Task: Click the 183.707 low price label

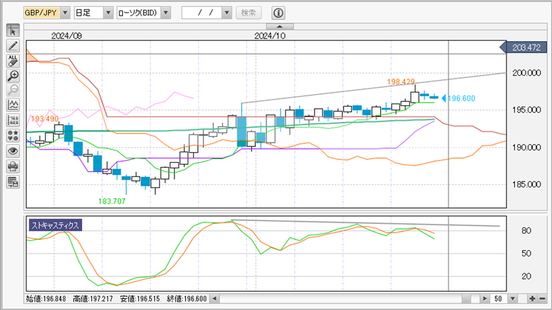Action: (112, 201)
